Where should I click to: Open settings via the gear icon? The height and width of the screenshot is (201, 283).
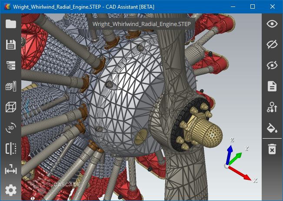pos(11,190)
